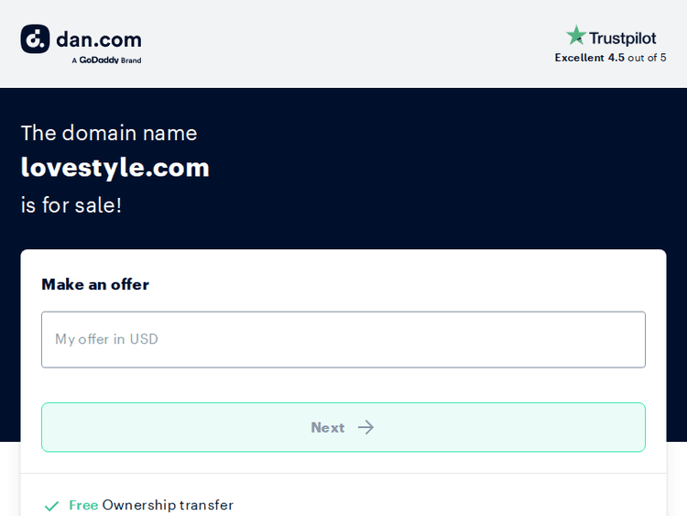Click the GoDaddy name in header tagline
This screenshot has height=516, width=687.
point(99,60)
